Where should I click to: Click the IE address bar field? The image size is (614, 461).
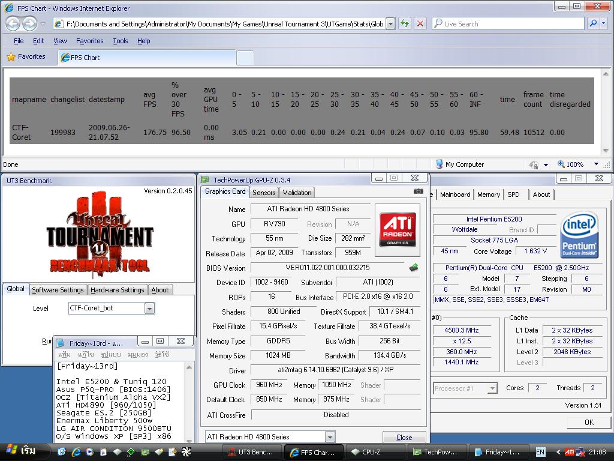tap(219, 24)
